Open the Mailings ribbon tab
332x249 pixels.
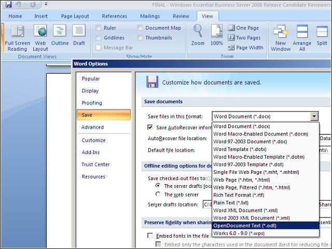click(150, 16)
